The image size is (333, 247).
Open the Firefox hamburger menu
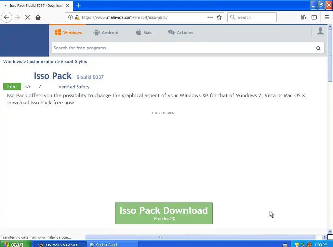pos(326,18)
